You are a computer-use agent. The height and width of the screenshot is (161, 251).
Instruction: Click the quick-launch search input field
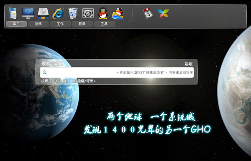(x=117, y=72)
